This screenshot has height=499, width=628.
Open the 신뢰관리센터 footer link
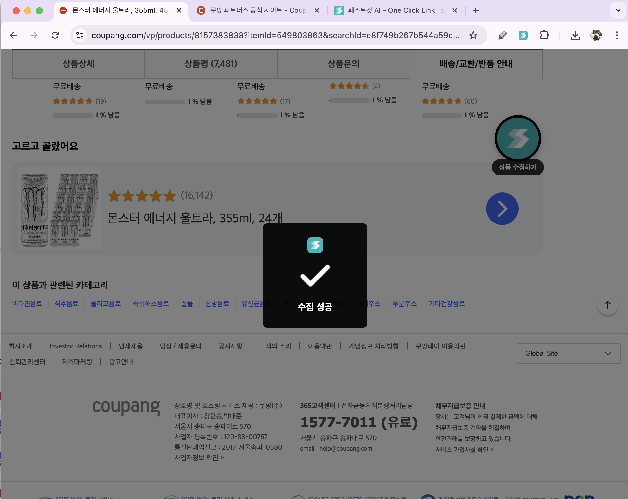[x=27, y=362]
